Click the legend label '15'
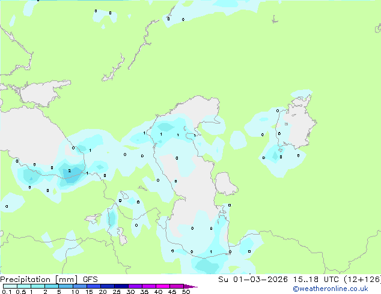The height and width of the screenshot is (294, 381). click(89, 292)
